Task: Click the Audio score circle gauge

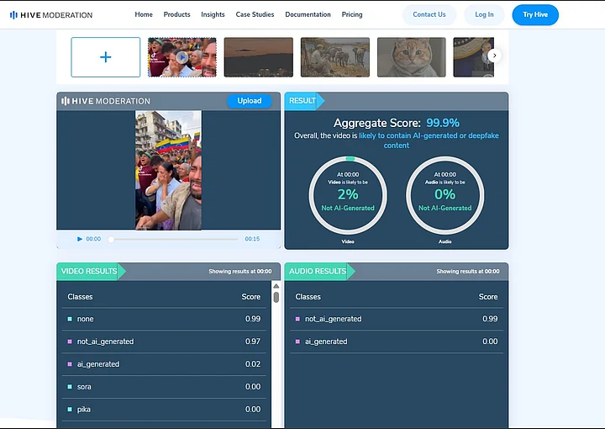Action: [x=445, y=195]
